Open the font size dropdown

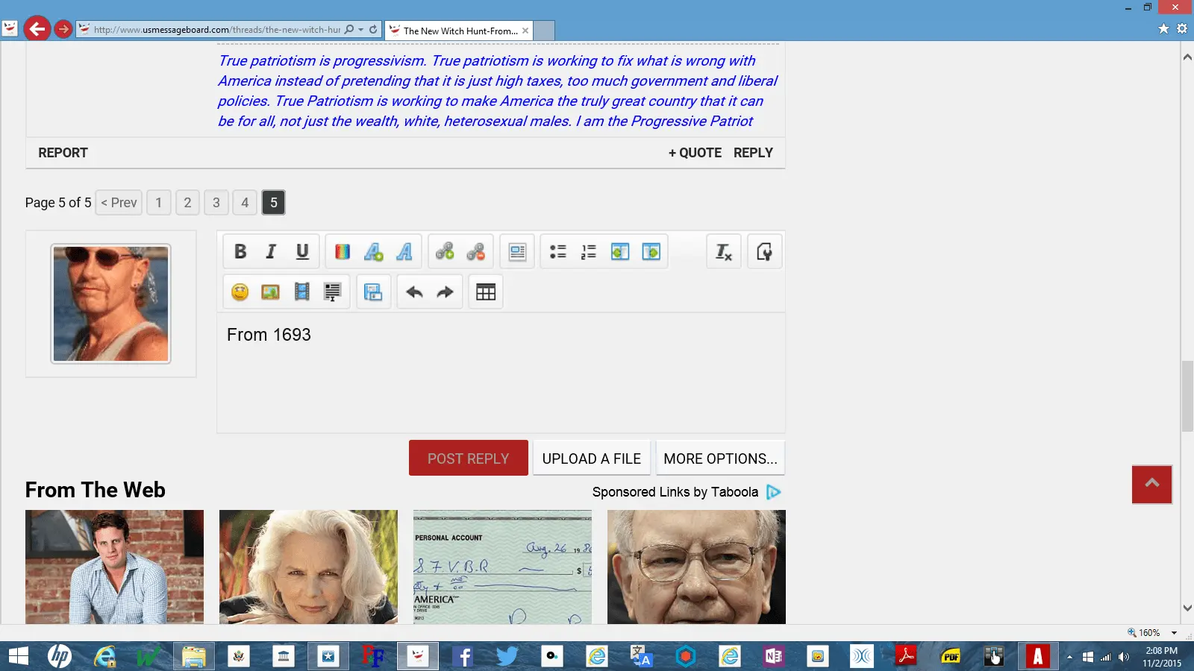point(373,252)
